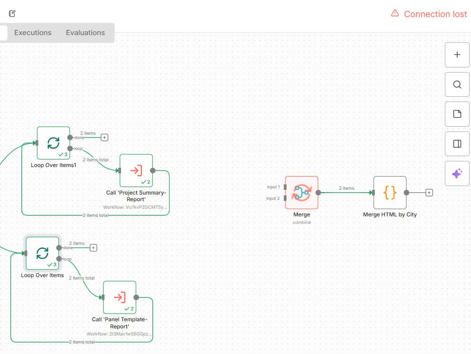Select the Loop Over Items1 node

53,142
